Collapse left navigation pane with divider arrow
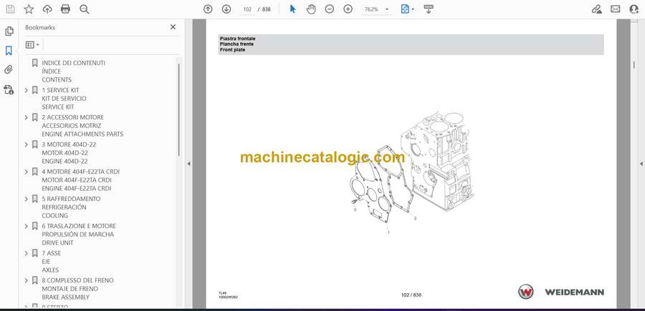 click(188, 164)
